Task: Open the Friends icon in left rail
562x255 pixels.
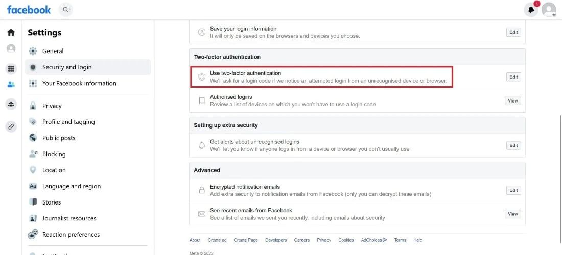Action: 11,84
